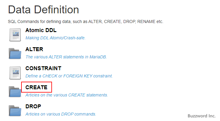Click the Buzzword Inc. watermark
The width and height of the screenshot is (220, 121).
click(x=201, y=116)
